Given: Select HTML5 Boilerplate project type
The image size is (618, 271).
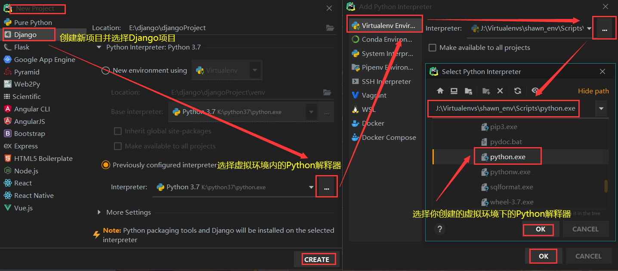Looking at the screenshot, I should [43, 158].
